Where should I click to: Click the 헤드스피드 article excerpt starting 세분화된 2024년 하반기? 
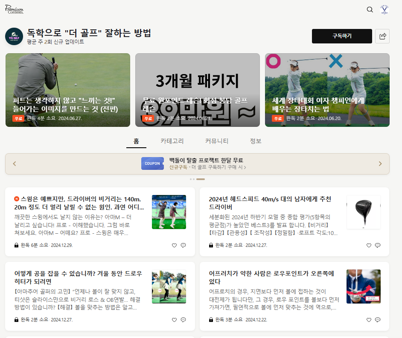(273, 225)
